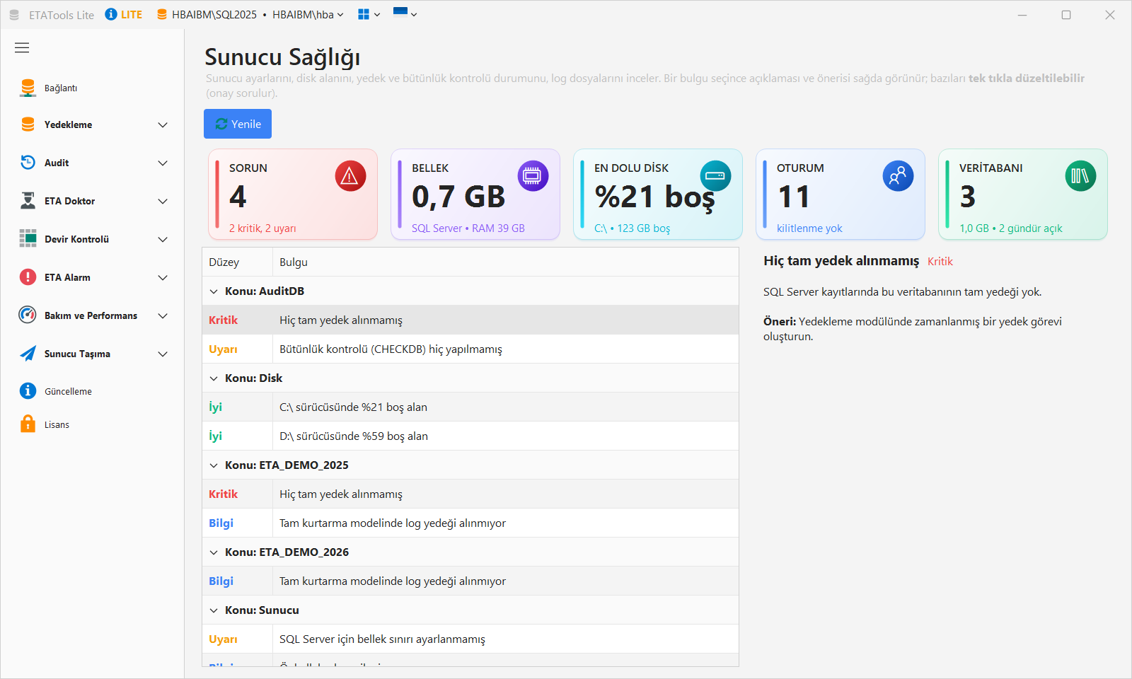Open the HBAIBM\hba connection dropdown
The width and height of the screenshot is (1132, 679).
tap(308, 14)
